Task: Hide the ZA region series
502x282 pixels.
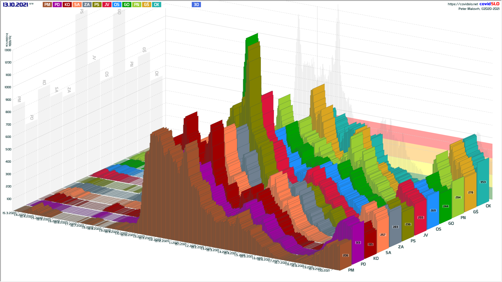Action: tap(87, 5)
